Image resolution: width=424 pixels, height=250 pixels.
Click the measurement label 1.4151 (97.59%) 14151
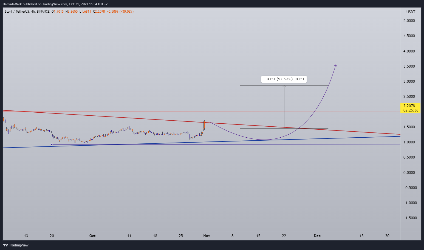(284, 79)
